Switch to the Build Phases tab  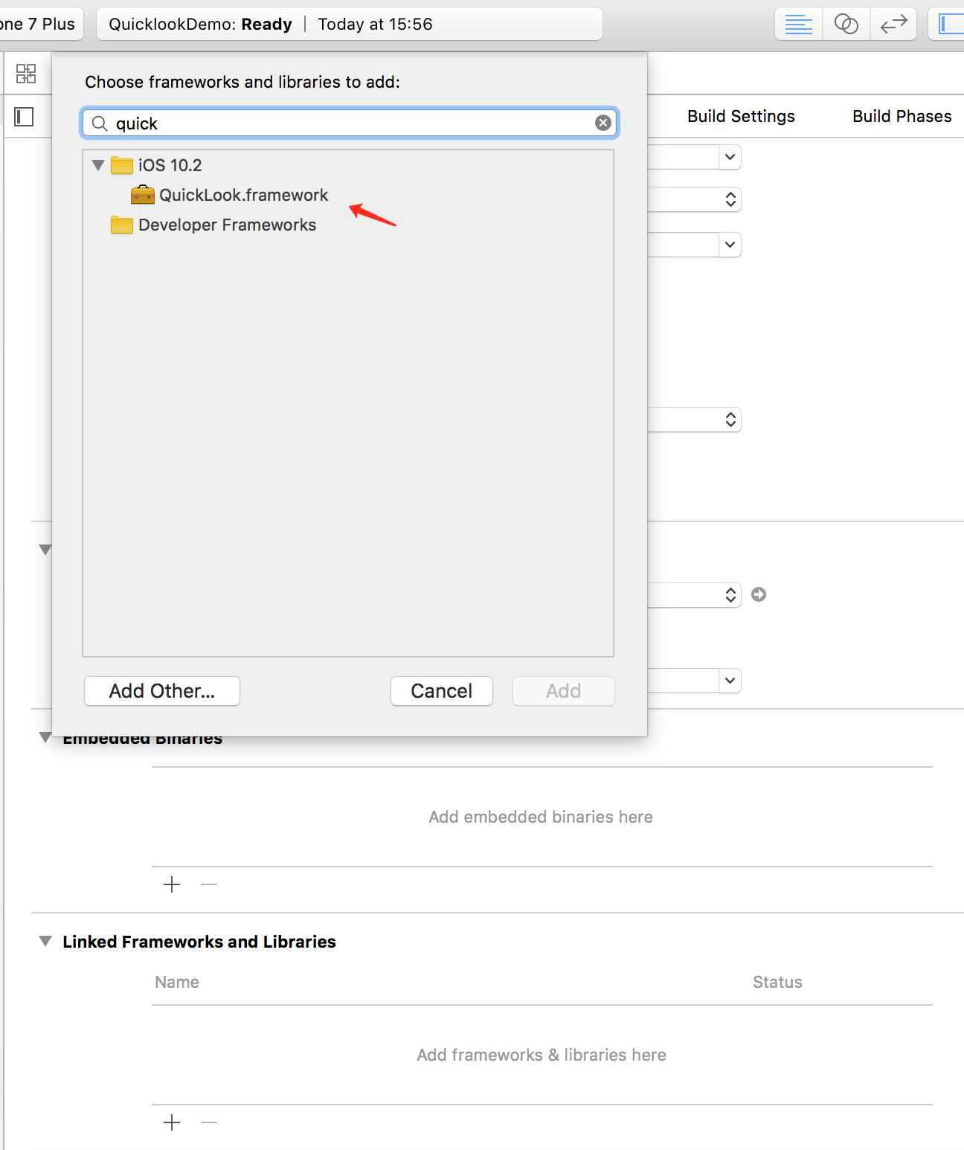point(902,116)
